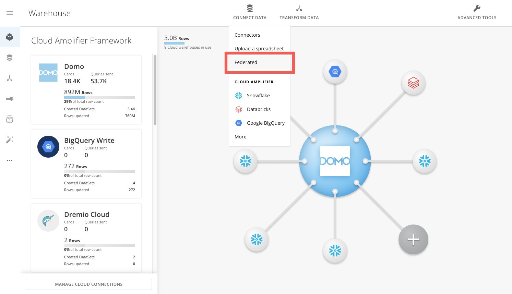Click the 53.7K queries sent value

[99, 81]
